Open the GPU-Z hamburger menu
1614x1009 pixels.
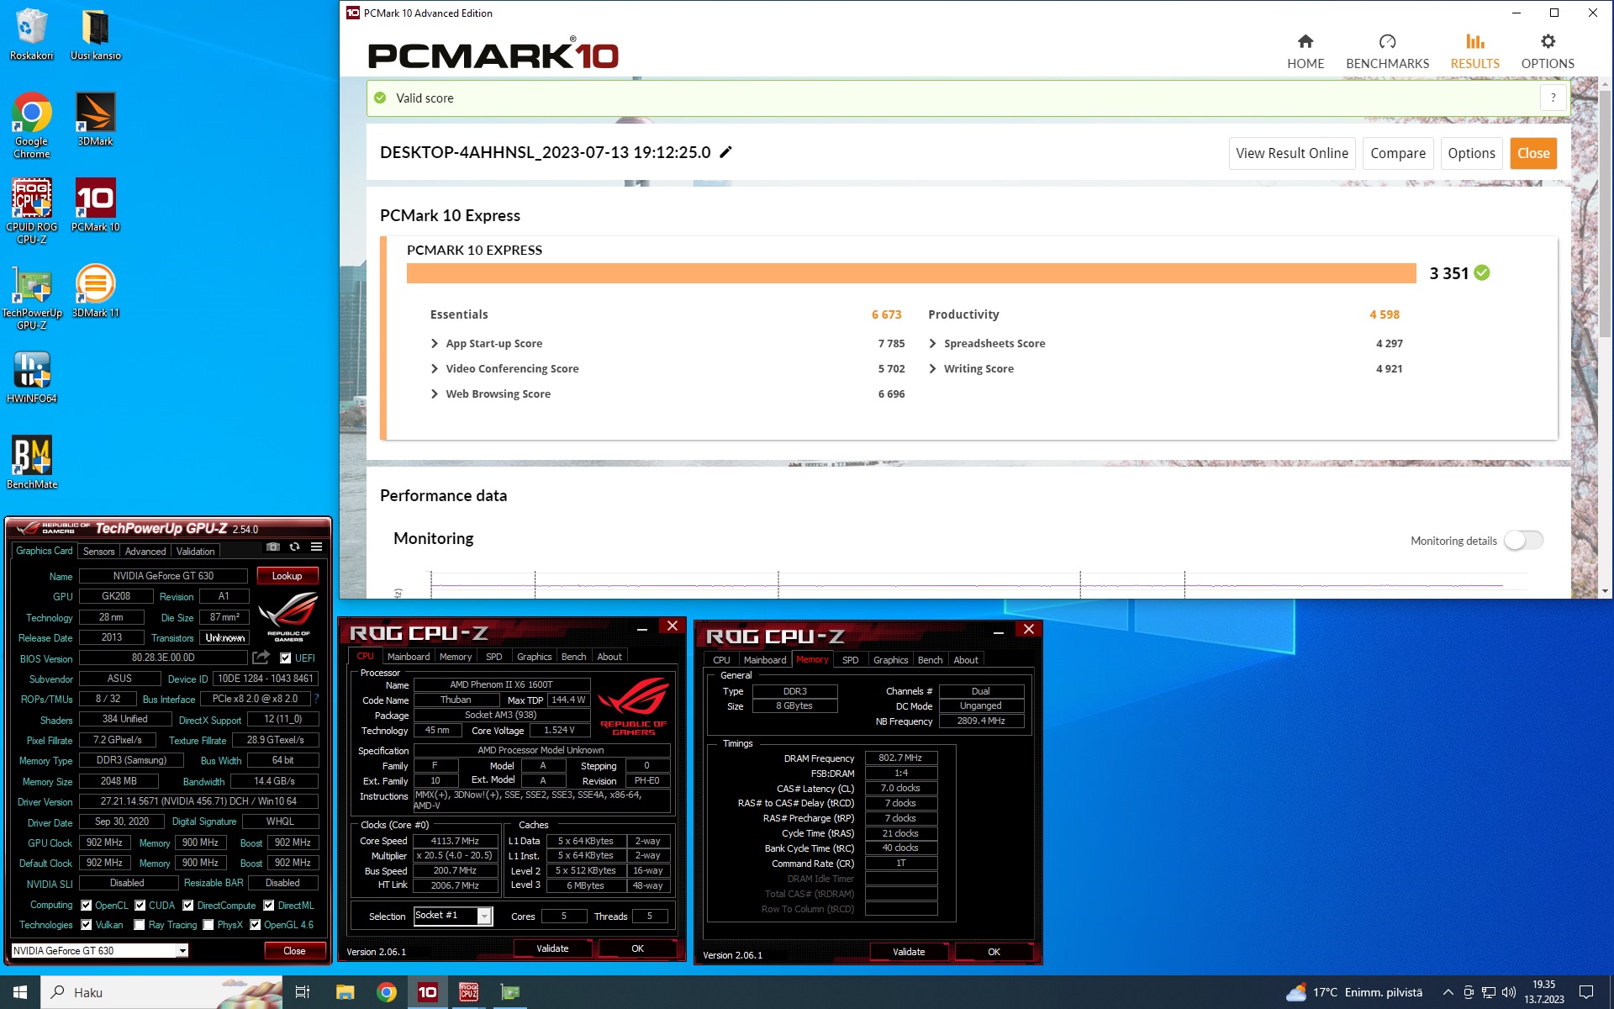click(317, 547)
